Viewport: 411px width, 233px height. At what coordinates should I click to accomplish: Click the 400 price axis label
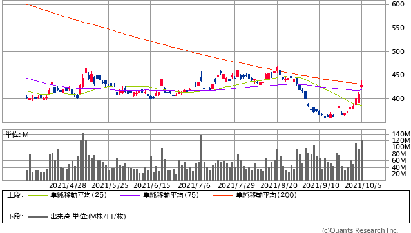tap(398, 98)
